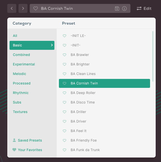The image size is (161, 162).
Task: Favorite the BA Friendly Foe preset
Action: click(x=65, y=140)
